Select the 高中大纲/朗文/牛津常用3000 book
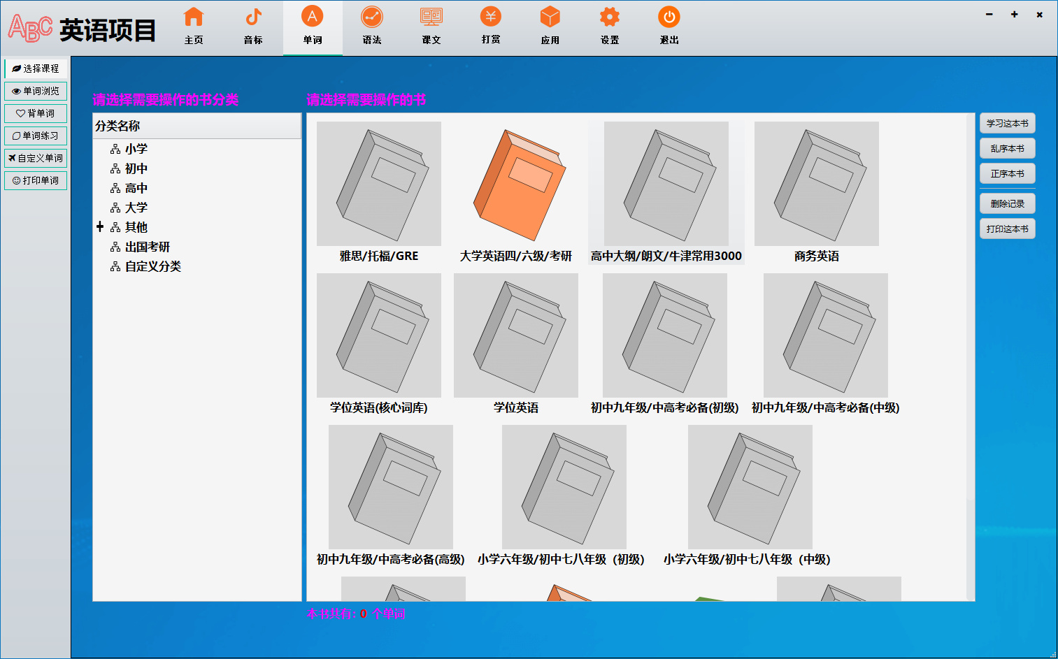Screen dimensions: 1058x659 [666, 192]
